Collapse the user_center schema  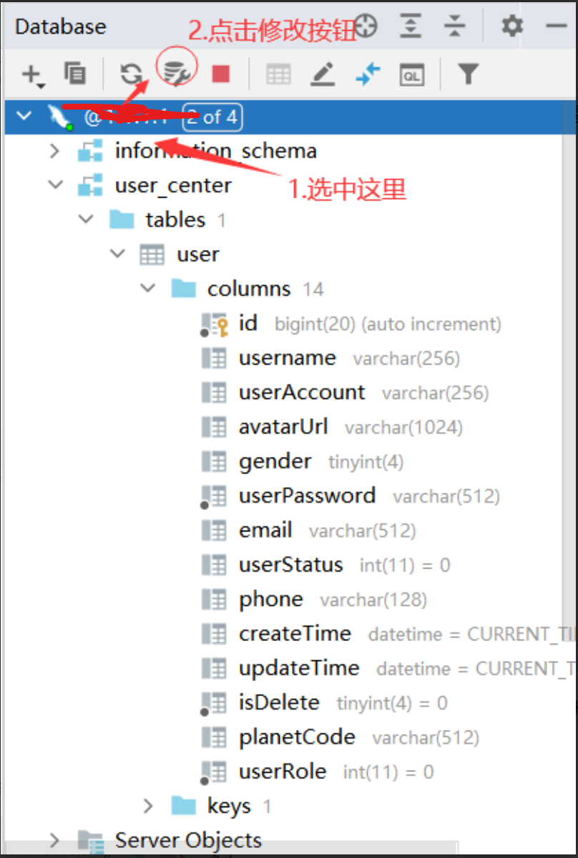coord(54,185)
